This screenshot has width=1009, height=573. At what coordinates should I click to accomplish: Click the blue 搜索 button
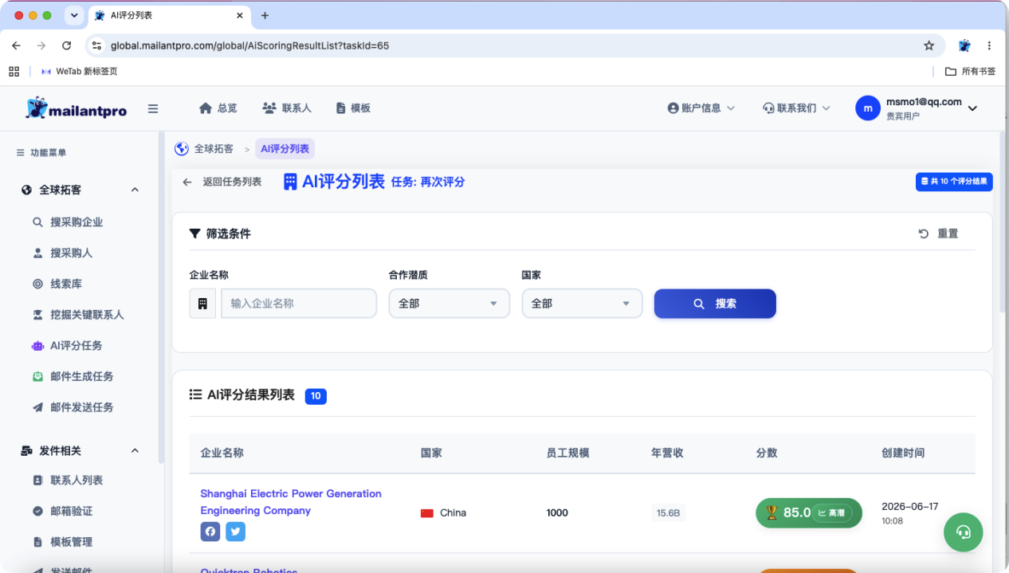click(715, 304)
